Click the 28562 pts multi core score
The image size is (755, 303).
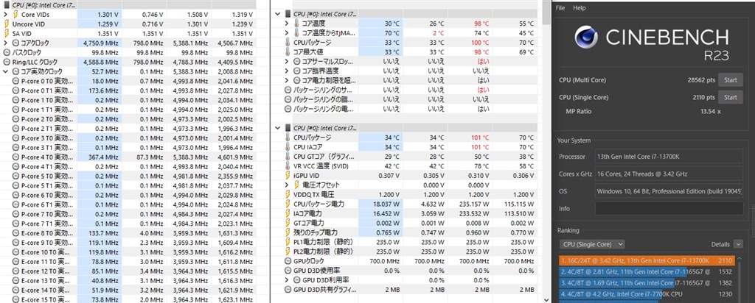click(701, 80)
